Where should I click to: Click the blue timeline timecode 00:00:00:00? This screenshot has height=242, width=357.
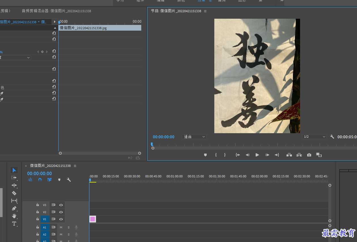click(x=39, y=173)
